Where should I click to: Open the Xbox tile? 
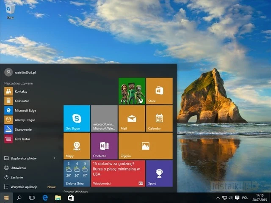(x=132, y=91)
